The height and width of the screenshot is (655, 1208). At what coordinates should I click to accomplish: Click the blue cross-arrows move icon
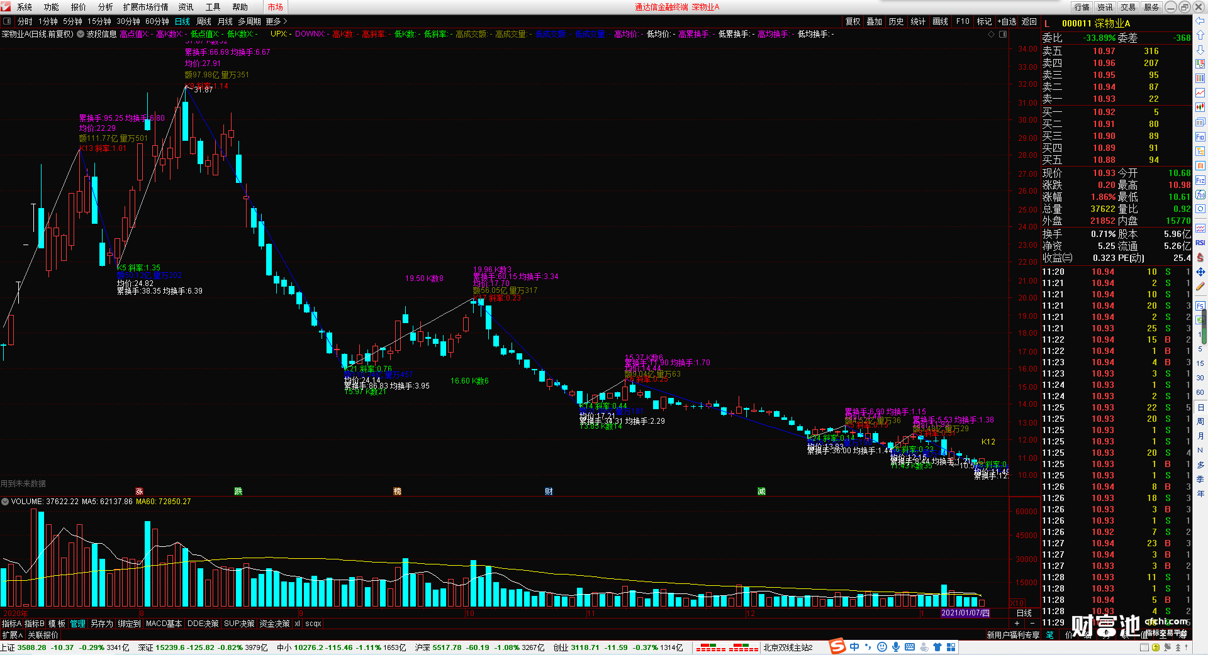(x=1200, y=272)
